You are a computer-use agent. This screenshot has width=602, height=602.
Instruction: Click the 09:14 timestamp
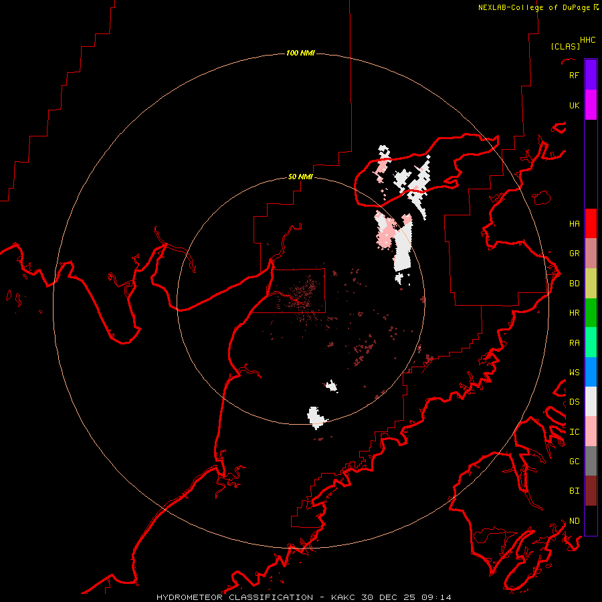436,597
